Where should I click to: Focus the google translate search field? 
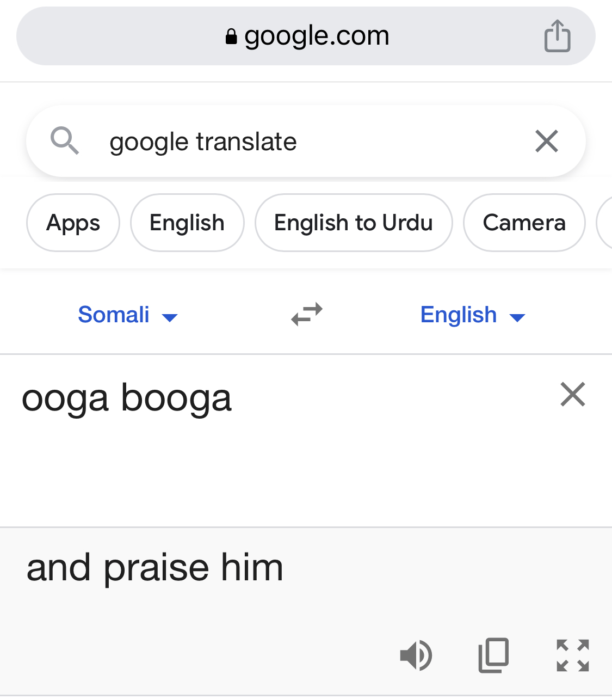pyautogui.click(x=306, y=141)
